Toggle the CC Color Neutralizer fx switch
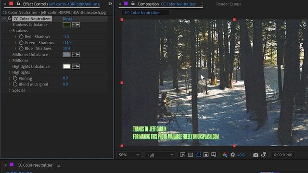 (x=9, y=19)
